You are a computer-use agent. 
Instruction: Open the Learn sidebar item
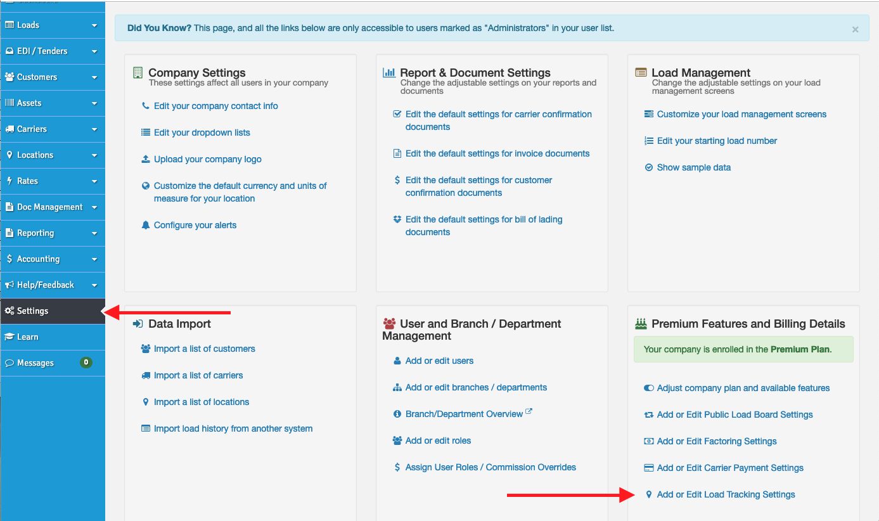point(28,337)
